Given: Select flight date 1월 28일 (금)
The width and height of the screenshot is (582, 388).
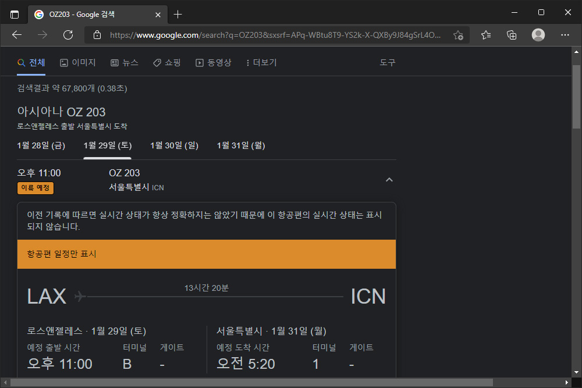Looking at the screenshot, I should click(x=41, y=145).
